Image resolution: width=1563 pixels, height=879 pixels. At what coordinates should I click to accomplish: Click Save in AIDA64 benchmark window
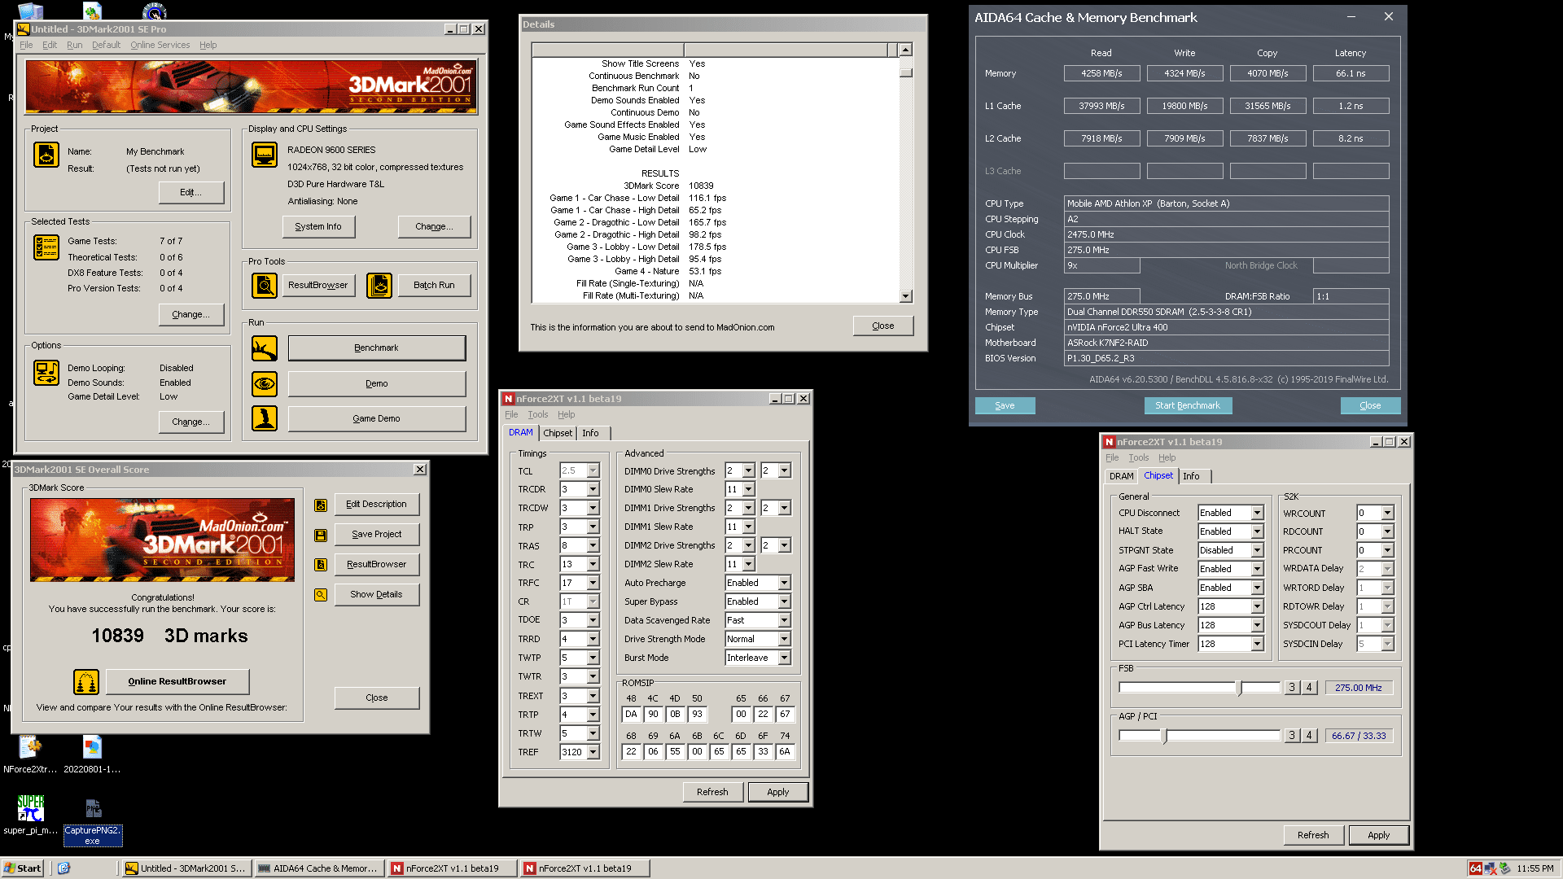tap(1005, 406)
